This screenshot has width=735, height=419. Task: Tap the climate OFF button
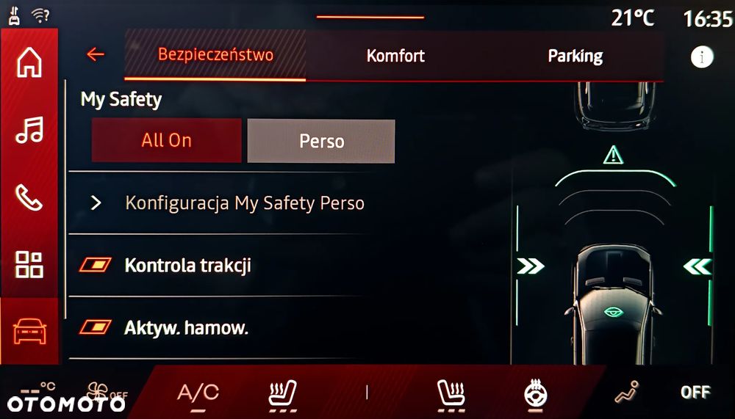point(695,392)
